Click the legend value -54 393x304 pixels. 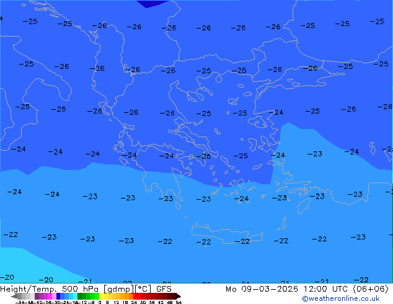[20, 302]
